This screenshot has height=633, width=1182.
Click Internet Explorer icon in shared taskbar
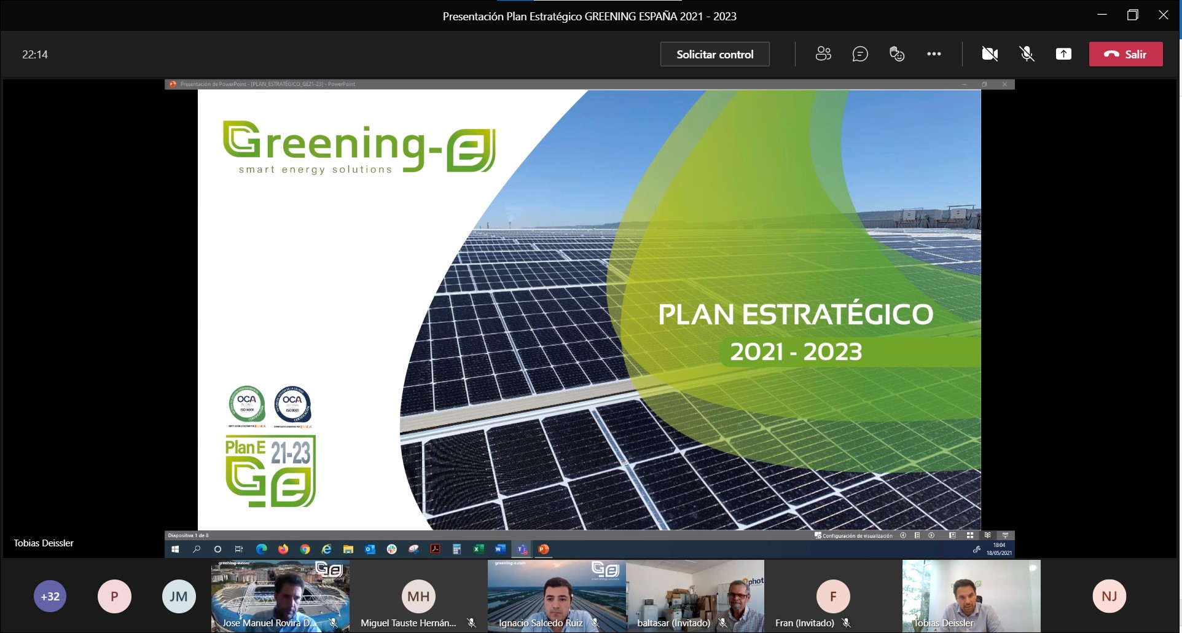click(327, 549)
